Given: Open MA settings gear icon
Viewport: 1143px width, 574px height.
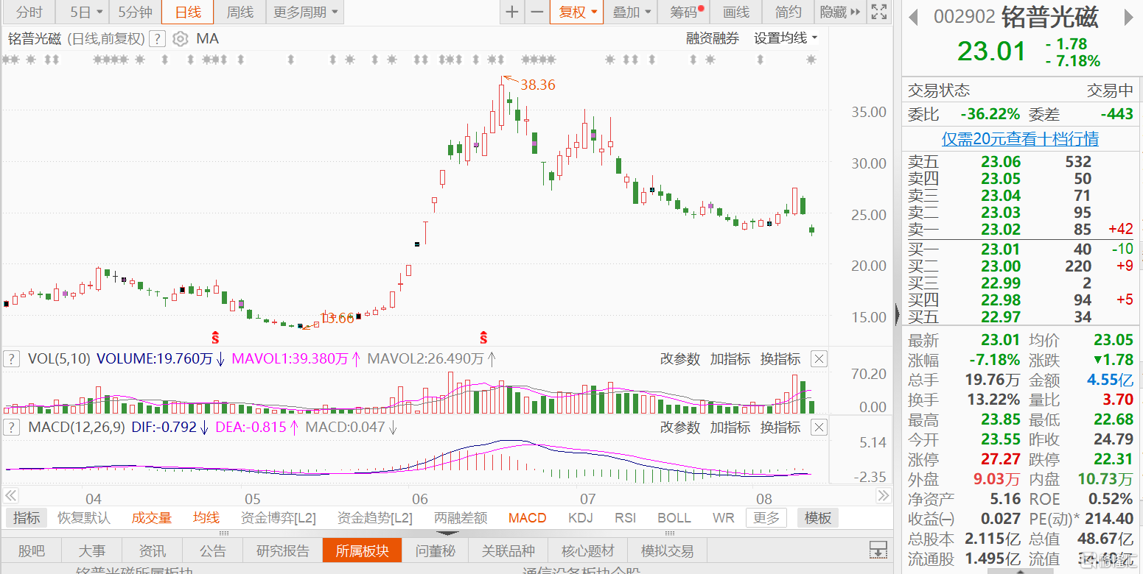Looking at the screenshot, I should pyautogui.click(x=181, y=39).
